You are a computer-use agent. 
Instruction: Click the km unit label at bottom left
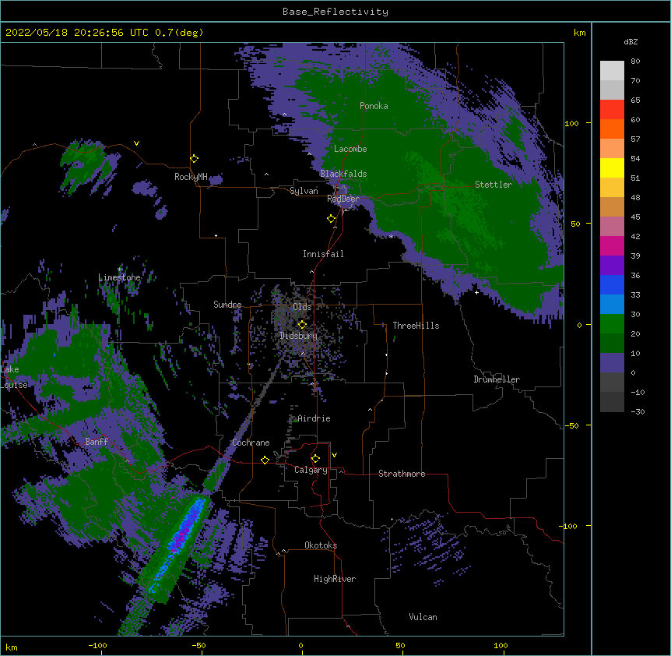click(x=12, y=647)
